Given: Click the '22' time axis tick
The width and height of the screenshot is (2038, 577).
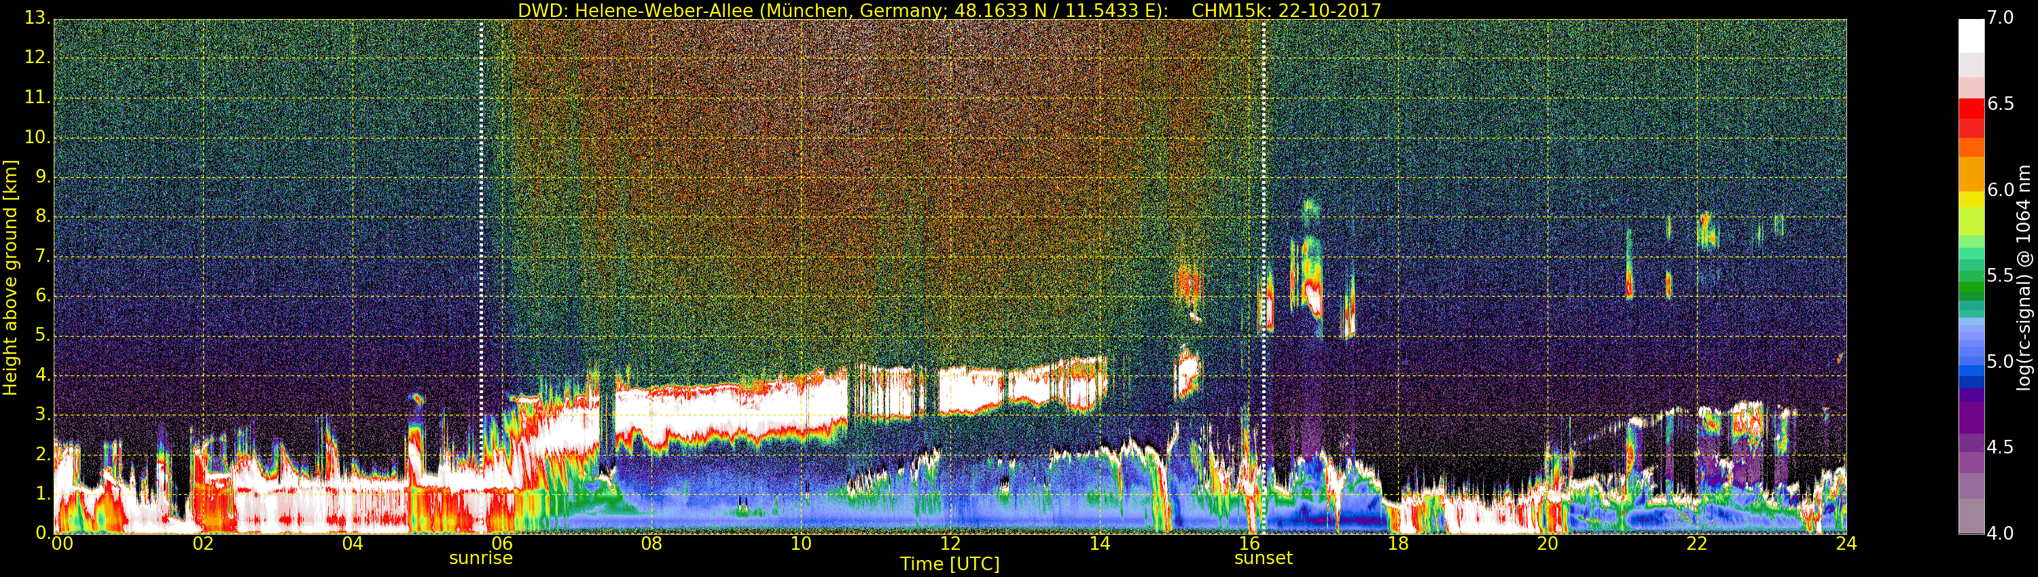Looking at the screenshot, I should point(1697,544).
